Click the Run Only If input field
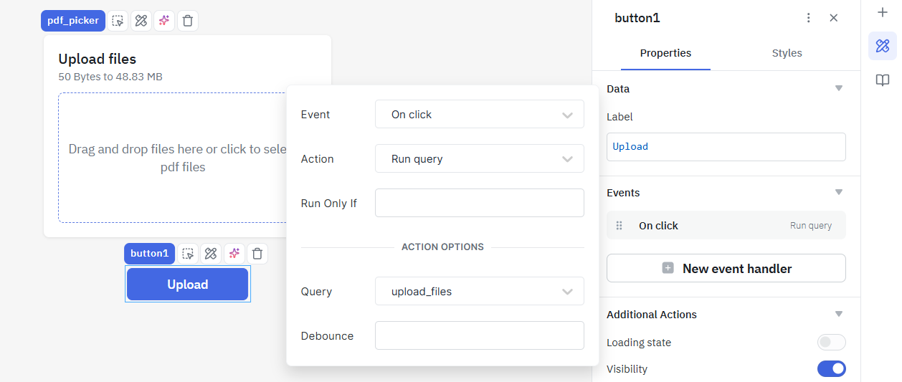The width and height of the screenshot is (902, 382). (x=480, y=203)
